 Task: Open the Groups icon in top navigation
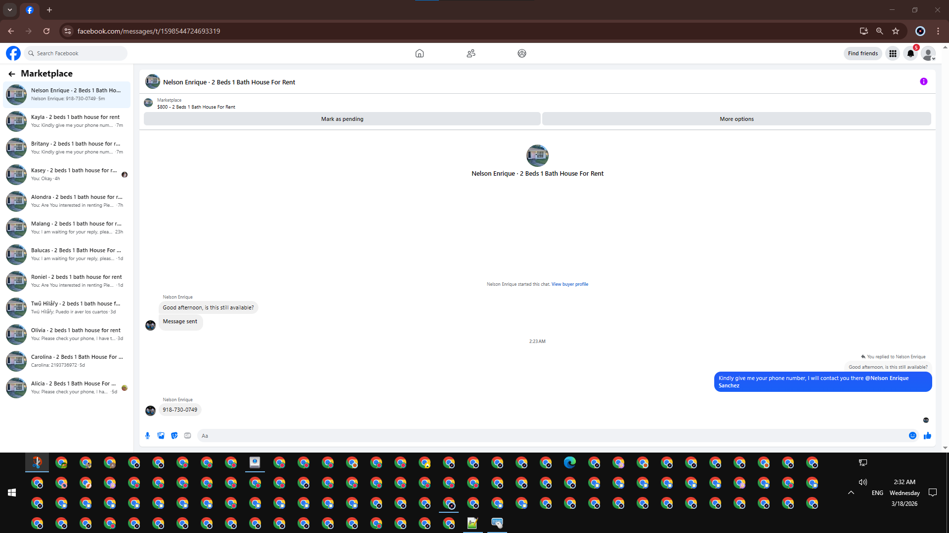pos(522,53)
